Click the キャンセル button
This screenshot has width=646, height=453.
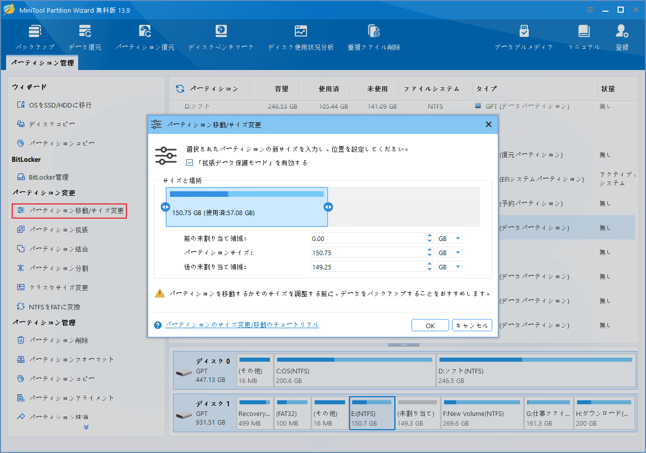coord(472,326)
